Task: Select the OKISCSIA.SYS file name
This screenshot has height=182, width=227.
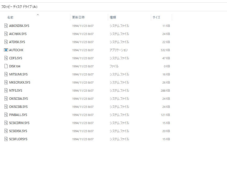Action: [19, 98]
